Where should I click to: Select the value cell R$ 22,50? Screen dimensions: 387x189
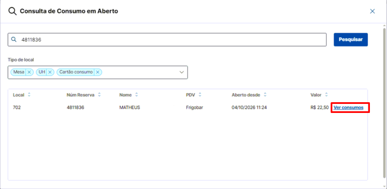coord(320,108)
